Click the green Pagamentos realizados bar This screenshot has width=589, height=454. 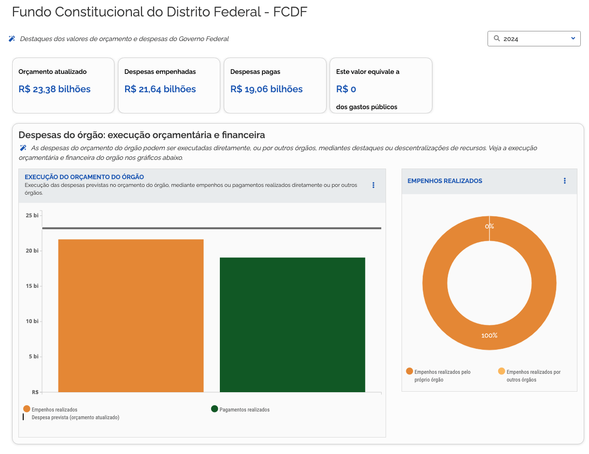(x=292, y=325)
